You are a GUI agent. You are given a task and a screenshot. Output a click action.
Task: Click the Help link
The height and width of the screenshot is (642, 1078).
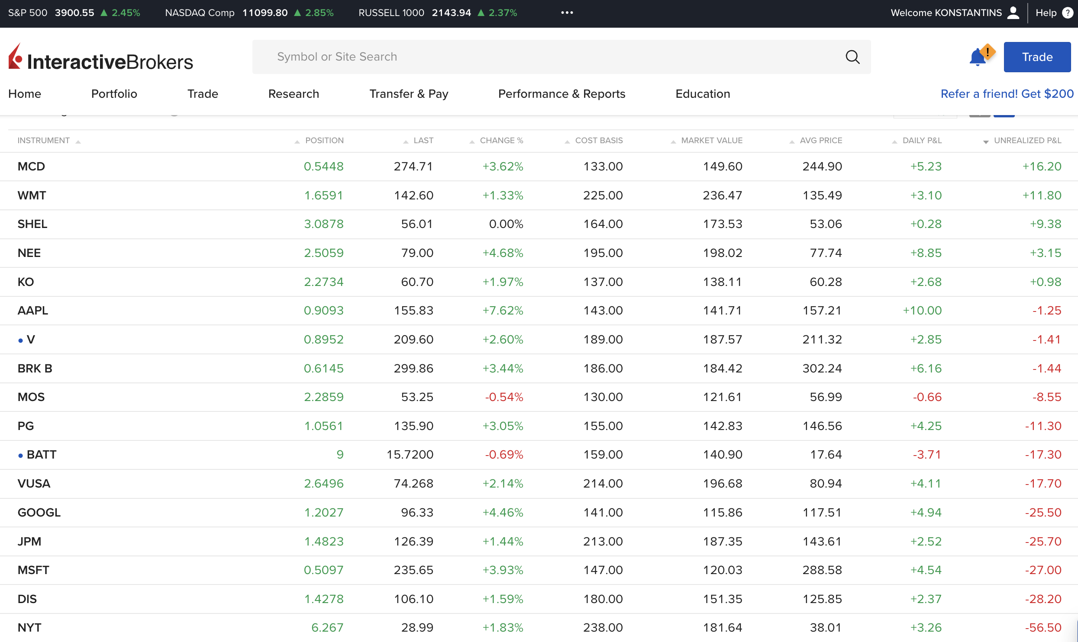1046,13
